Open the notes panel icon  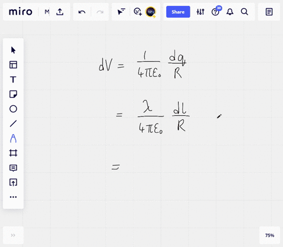[x=269, y=12]
